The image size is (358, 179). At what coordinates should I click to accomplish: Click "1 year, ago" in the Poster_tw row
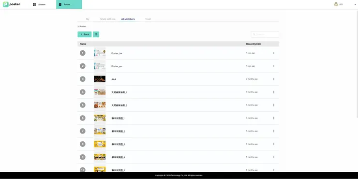click(251, 53)
